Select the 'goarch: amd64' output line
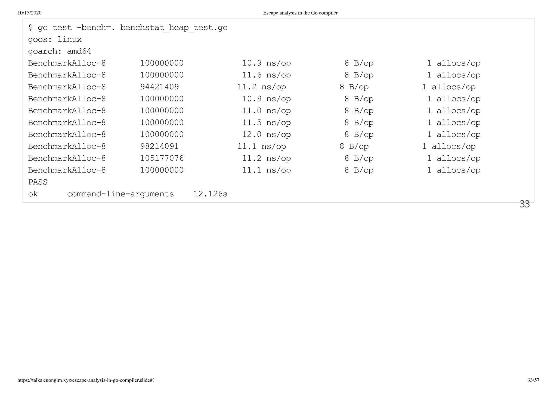Image resolution: width=557 pixels, height=393 pixels. tap(60, 51)
